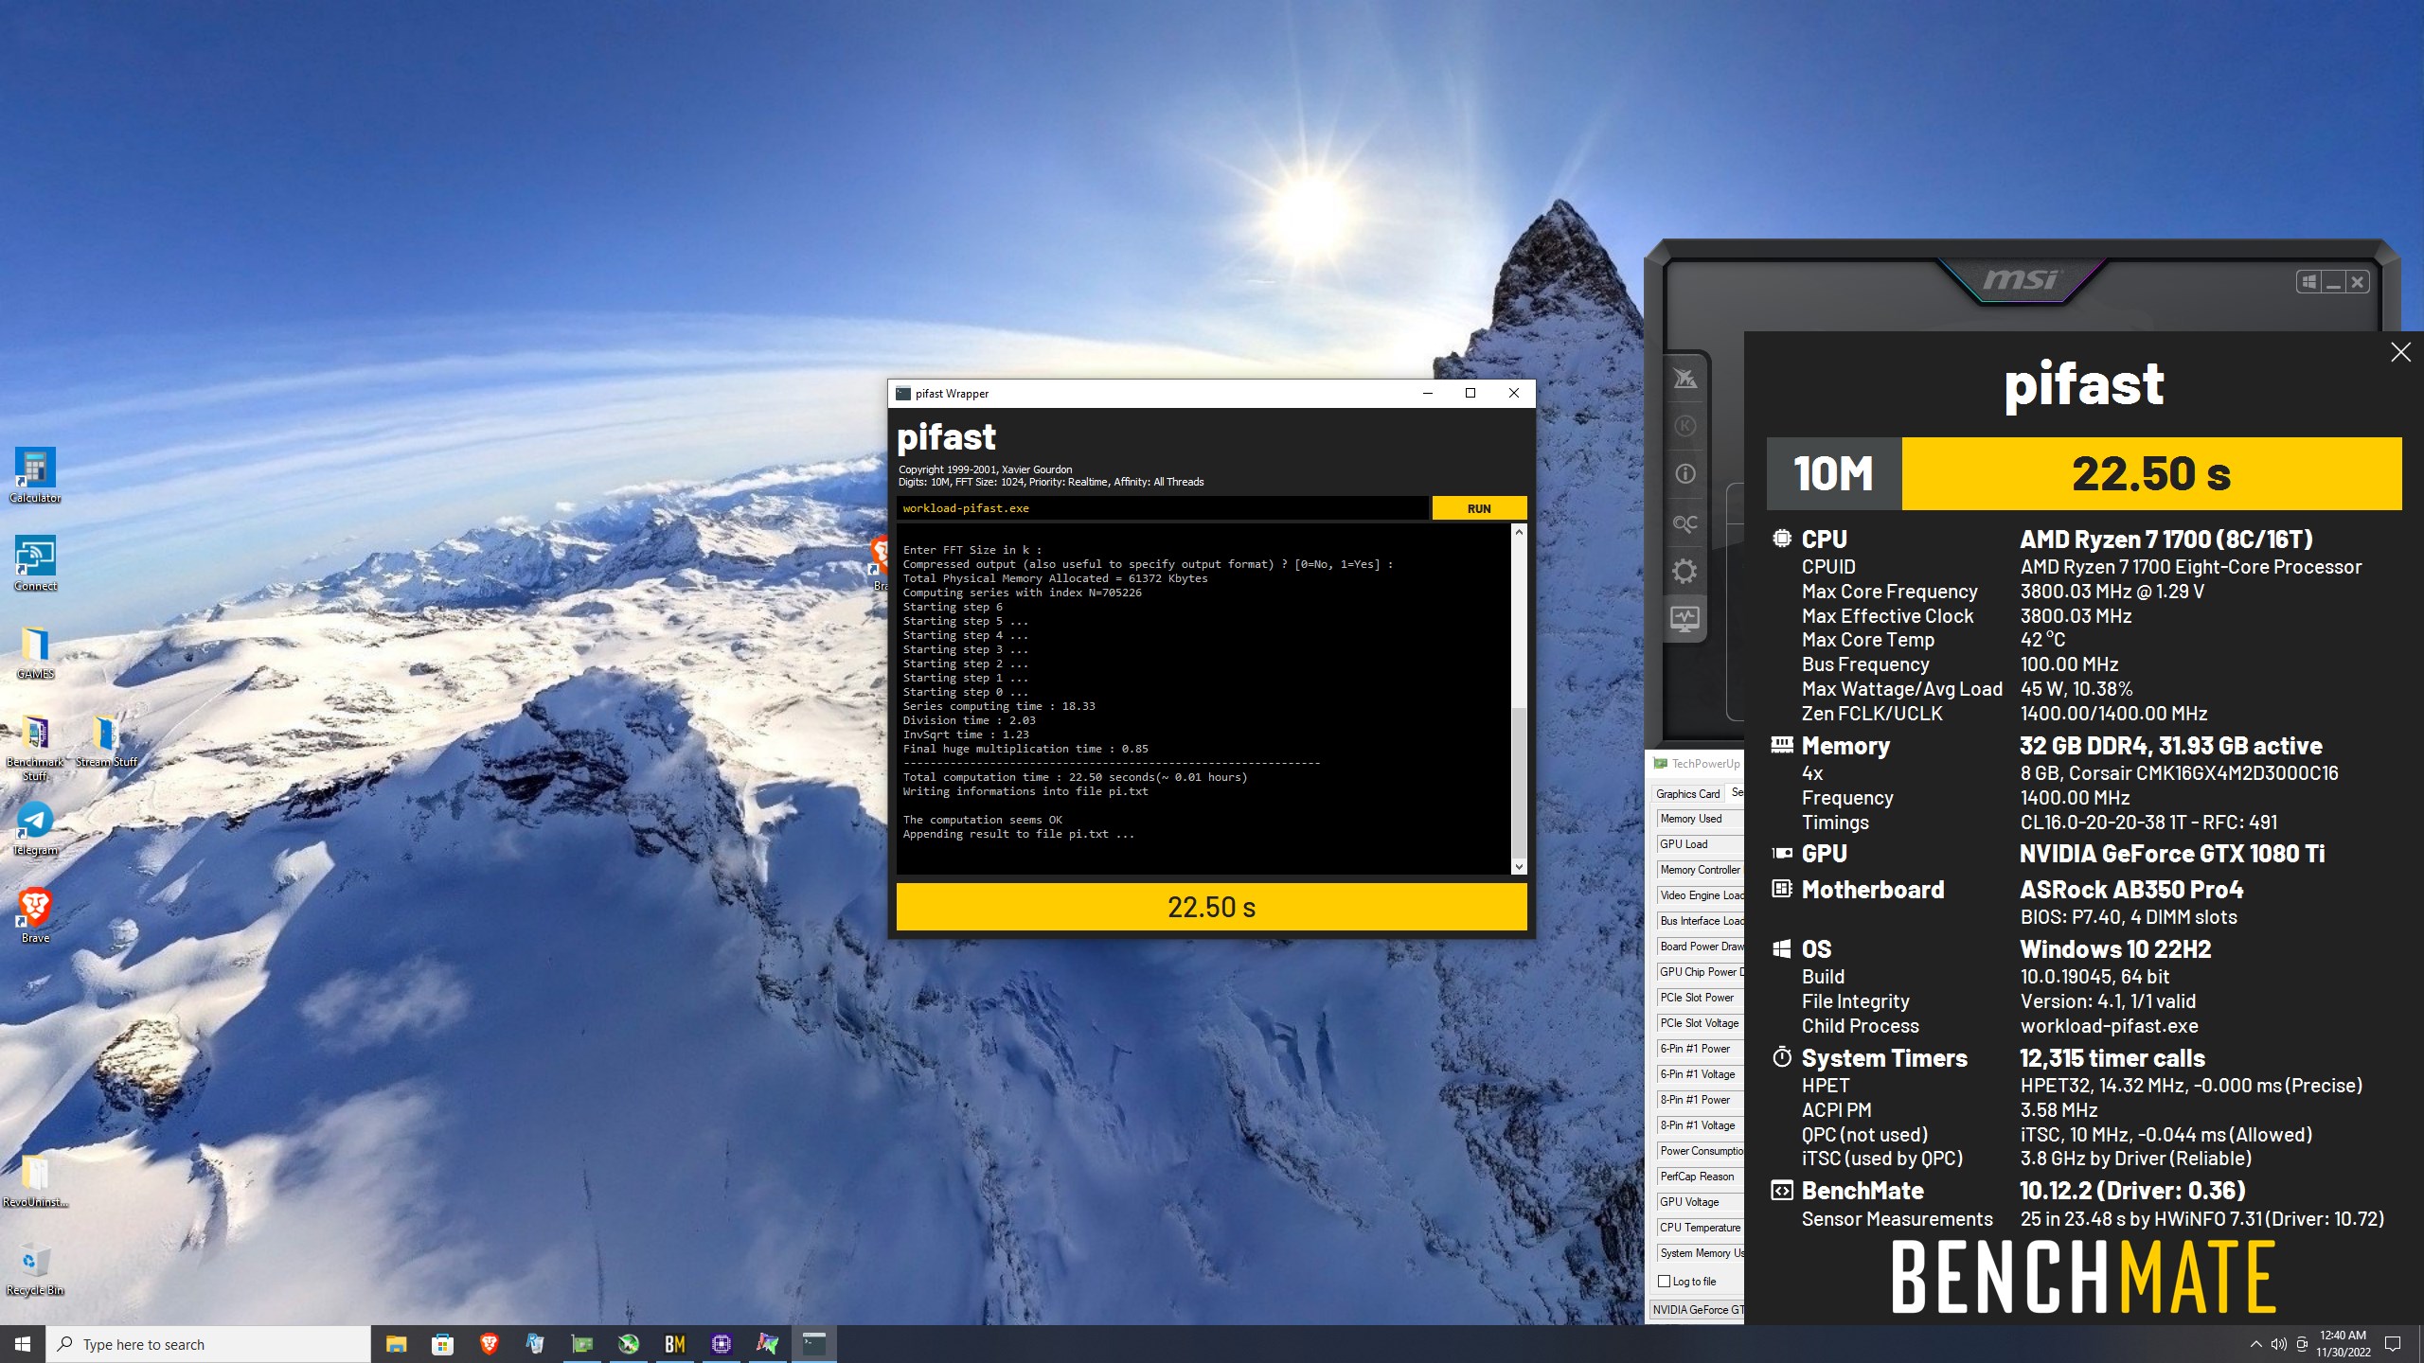Click the 12,315 timer calls text
The image size is (2424, 1363).
(x=2112, y=1058)
